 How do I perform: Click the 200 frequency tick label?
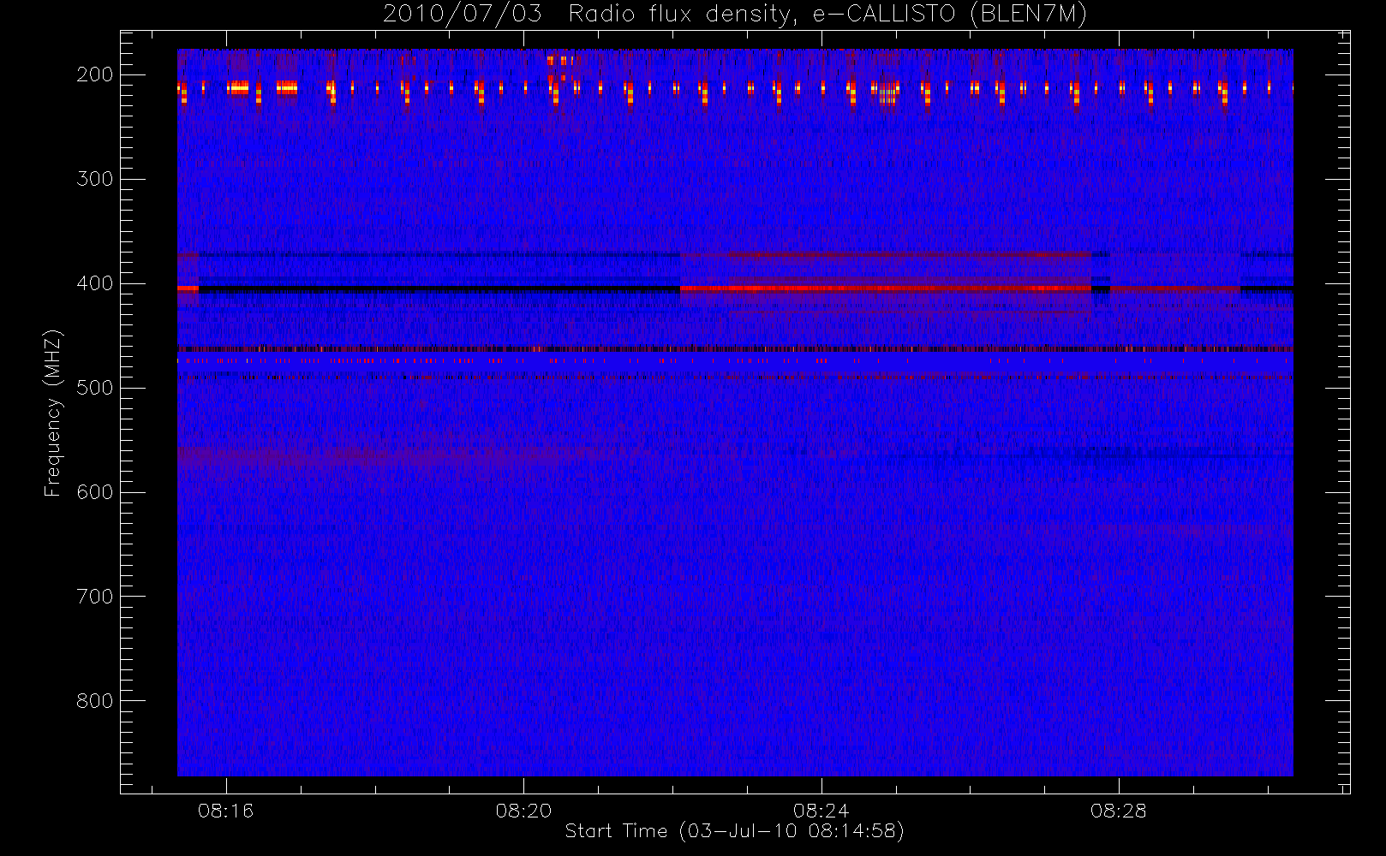point(95,74)
